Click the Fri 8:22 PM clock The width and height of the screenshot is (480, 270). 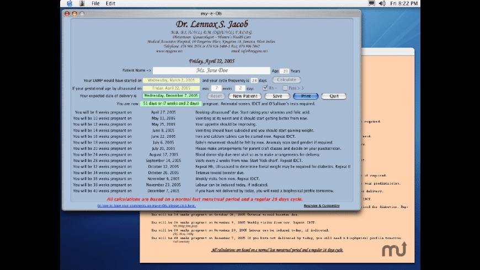404,3
